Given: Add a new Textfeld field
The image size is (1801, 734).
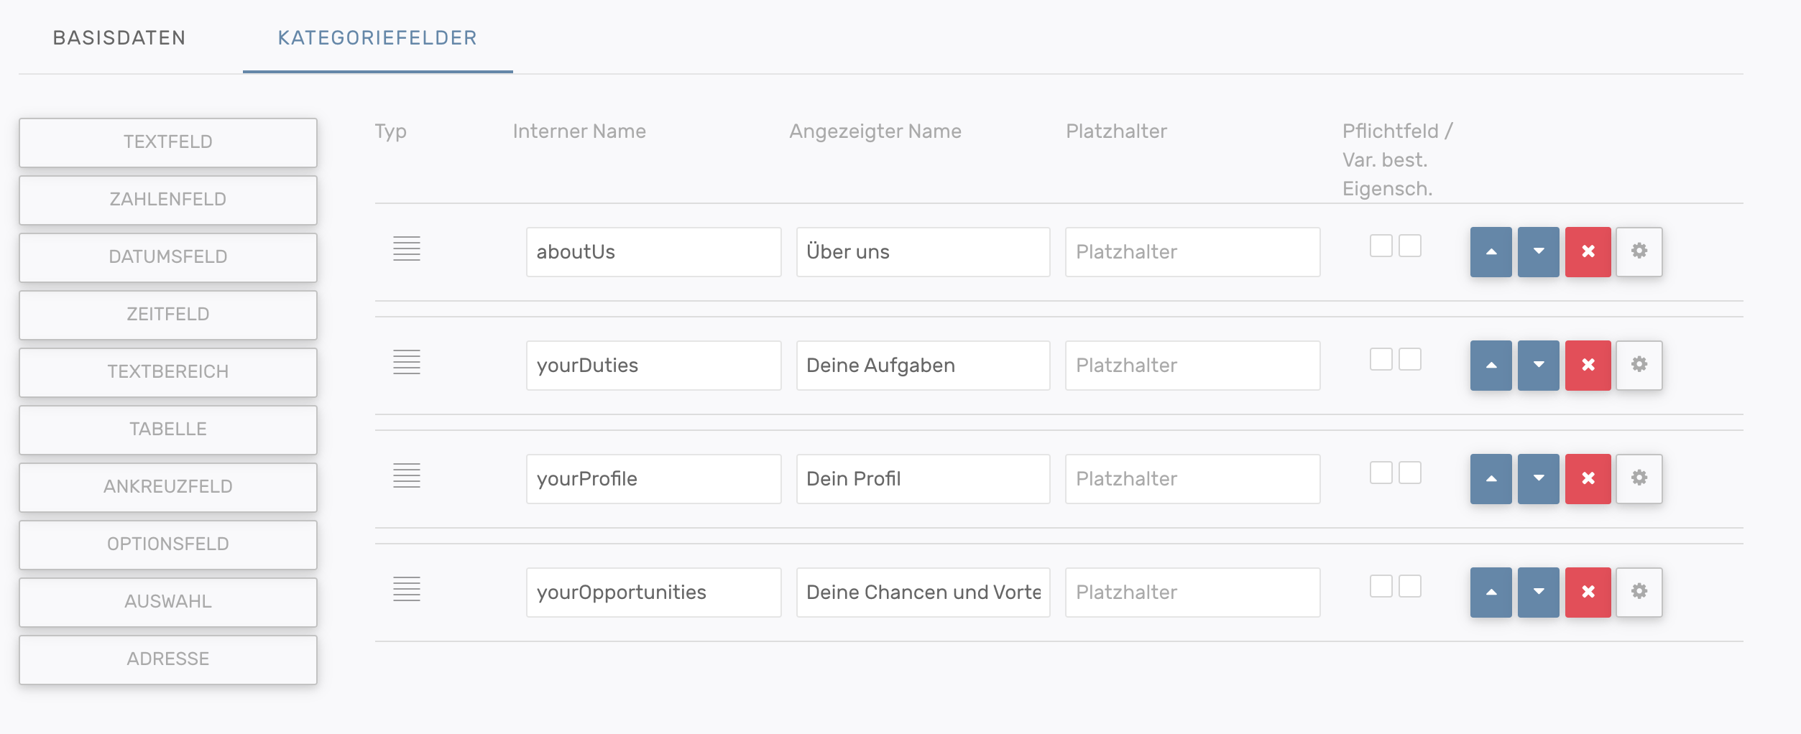Looking at the screenshot, I should pyautogui.click(x=167, y=142).
